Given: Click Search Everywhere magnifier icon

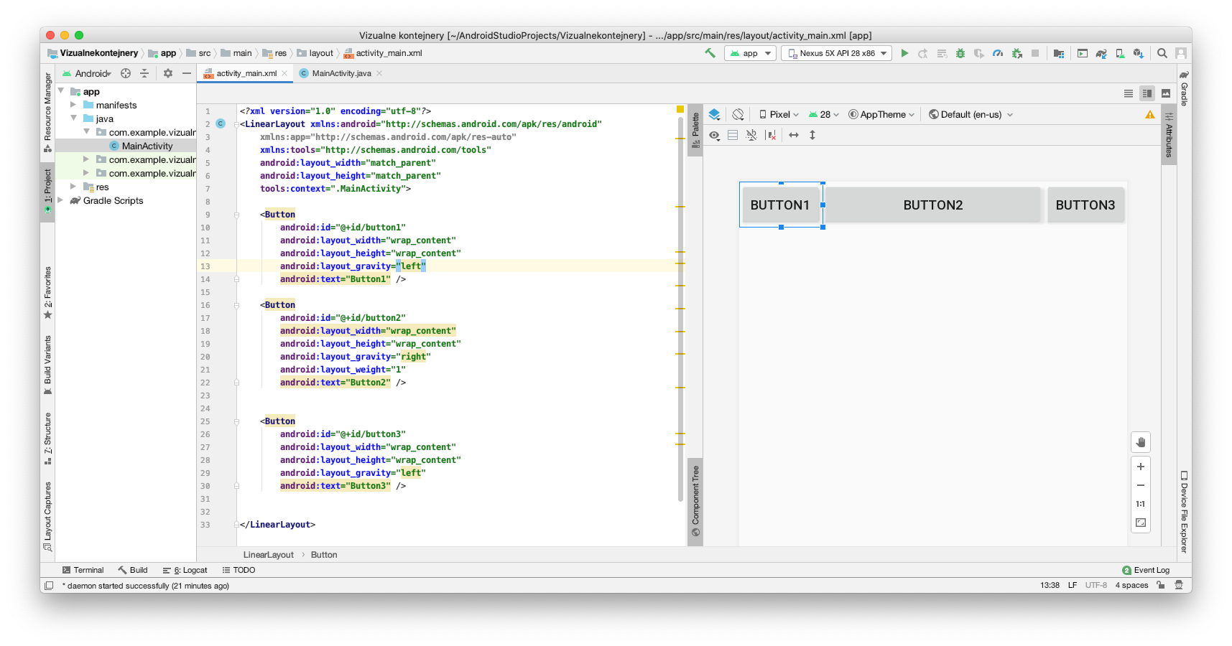Looking at the screenshot, I should click(1162, 53).
